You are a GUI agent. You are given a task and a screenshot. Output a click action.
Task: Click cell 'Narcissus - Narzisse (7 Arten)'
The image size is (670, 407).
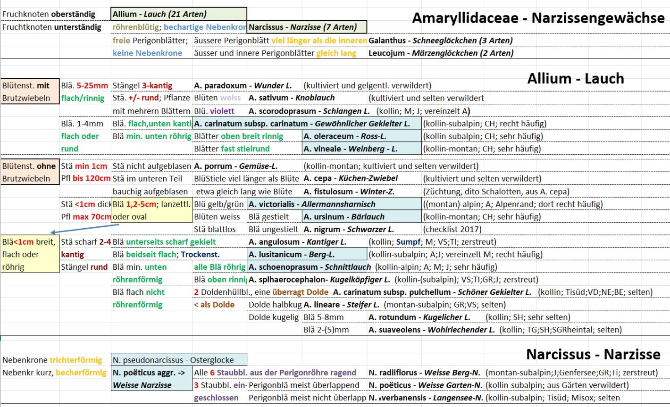(x=307, y=27)
